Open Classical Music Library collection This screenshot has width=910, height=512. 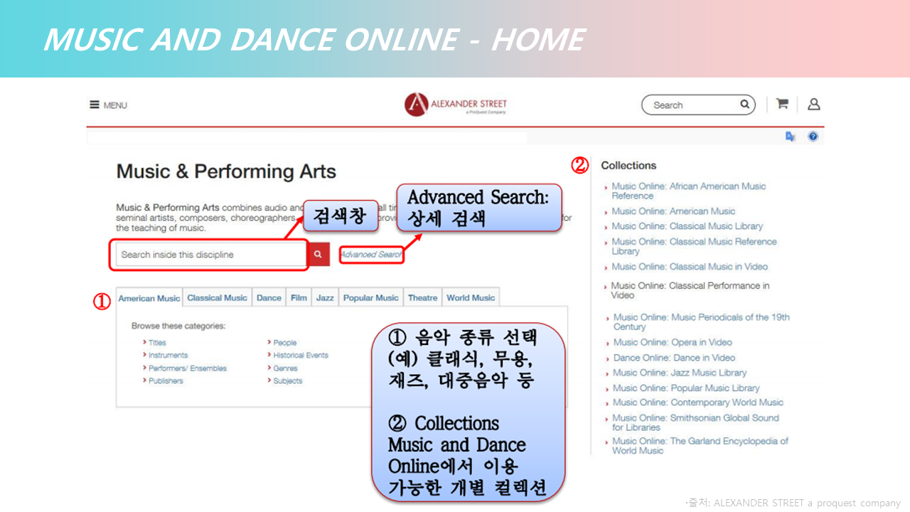pyautogui.click(x=687, y=226)
